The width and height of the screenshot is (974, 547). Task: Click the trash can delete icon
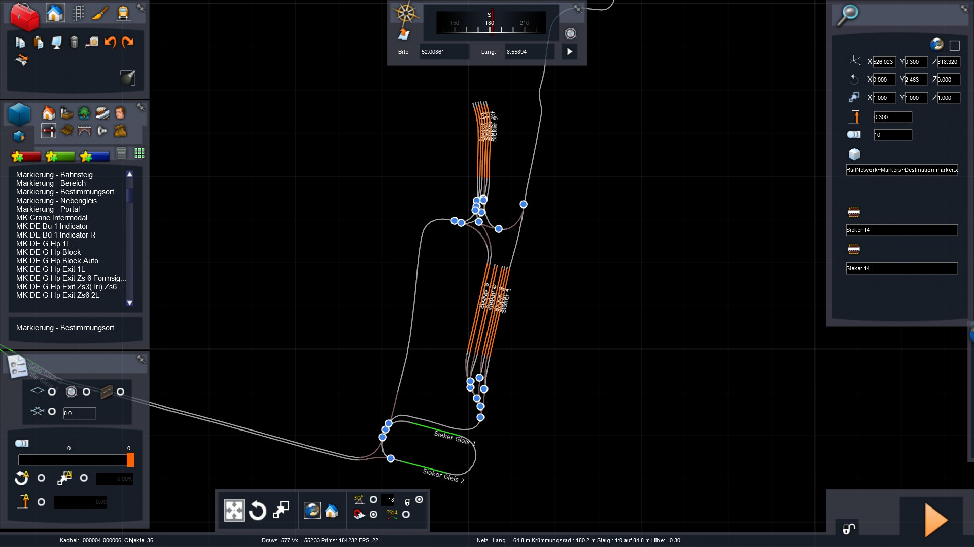tap(74, 42)
